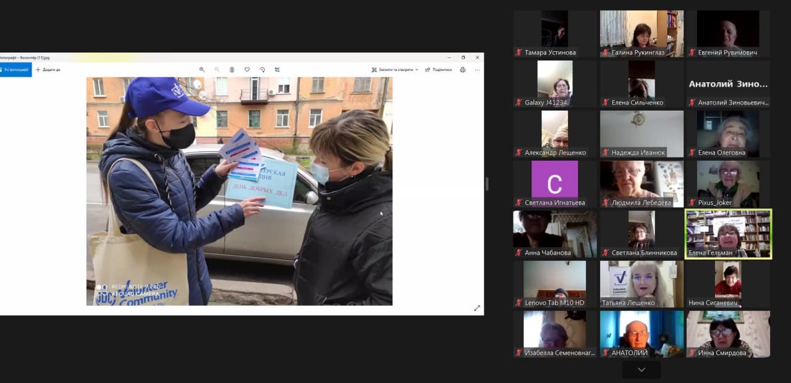This screenshot has width=791, height=383.
Task: Delete the photo with the trash icon
Action: (232, 70)
